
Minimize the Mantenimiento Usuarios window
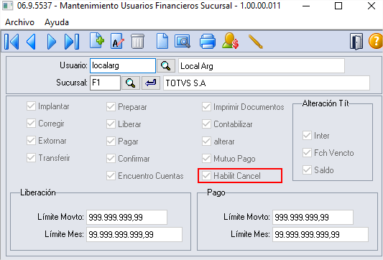coord(306,6)
